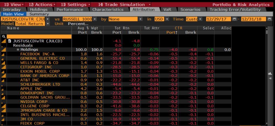Click bar chart icon beside AT&T INC

click(x=3, y=80)
